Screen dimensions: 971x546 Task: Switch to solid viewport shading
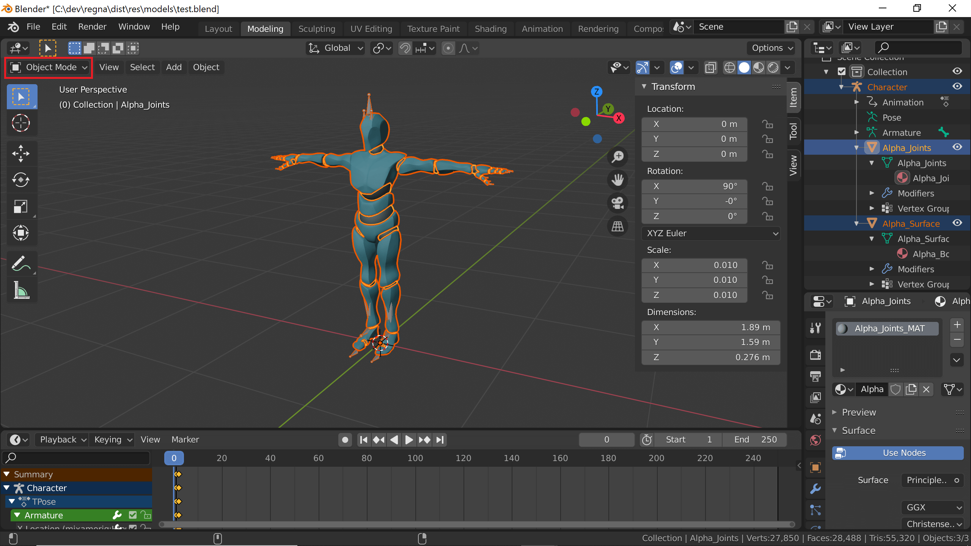pos(744,67)
